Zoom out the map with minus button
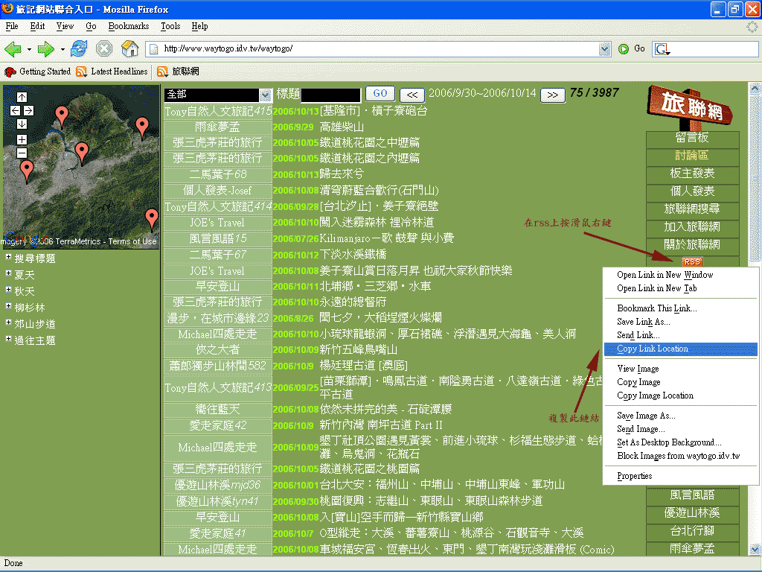The image size is (762, 572). tap(22, 153)
